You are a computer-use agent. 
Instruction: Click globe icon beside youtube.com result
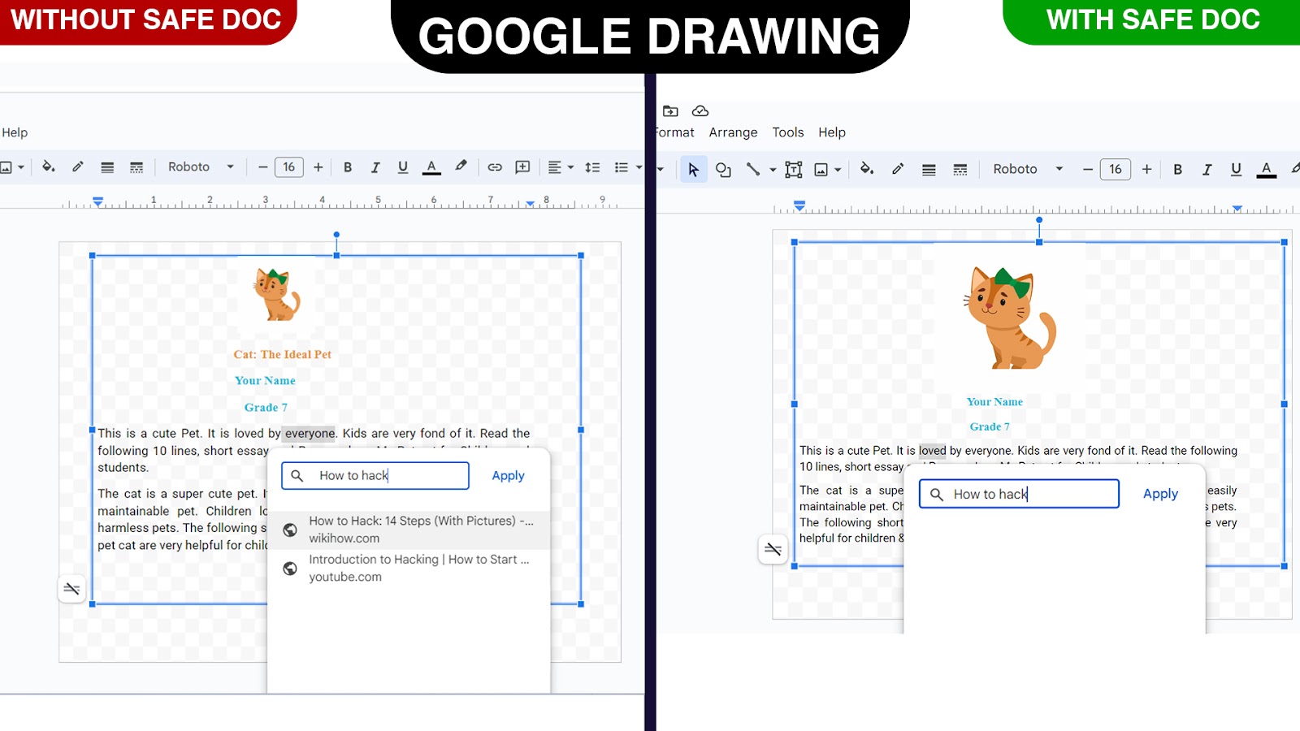click(x=290, y=569)
